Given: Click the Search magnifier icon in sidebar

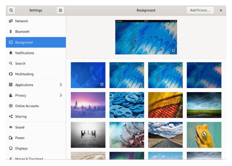Looking at the screenshot, I should 11,63.
